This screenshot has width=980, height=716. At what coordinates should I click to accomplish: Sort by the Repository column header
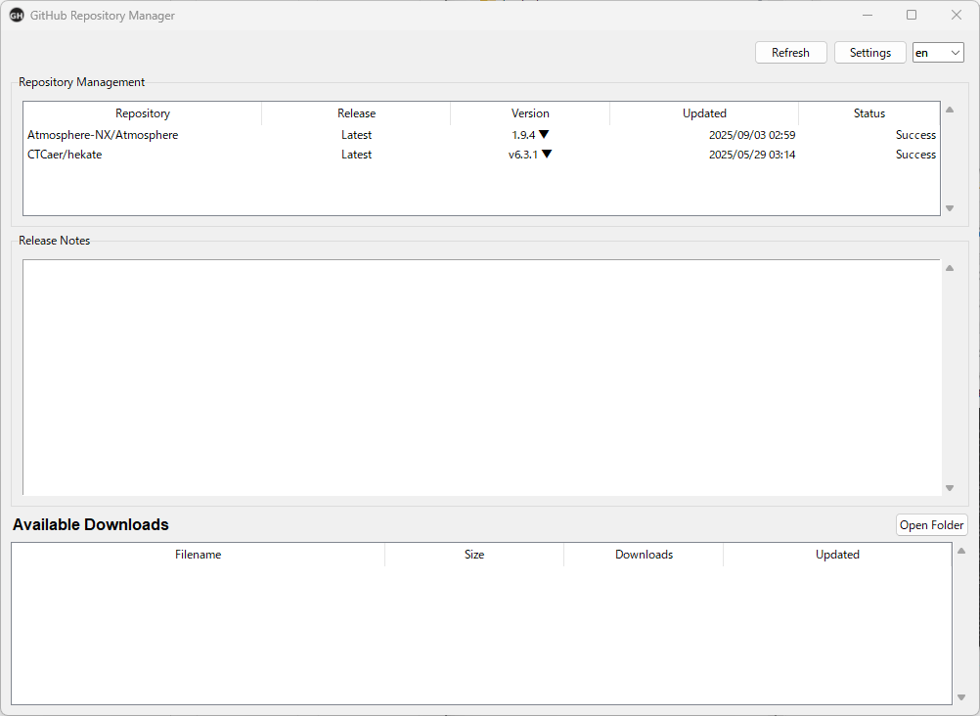pos(143,113)
